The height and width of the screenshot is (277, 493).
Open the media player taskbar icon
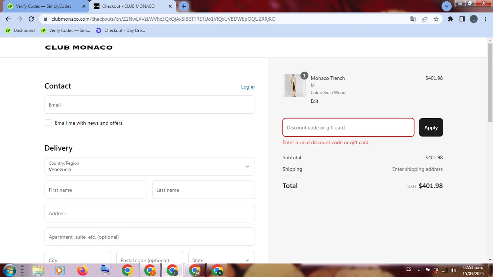click(x=59, y=270)
